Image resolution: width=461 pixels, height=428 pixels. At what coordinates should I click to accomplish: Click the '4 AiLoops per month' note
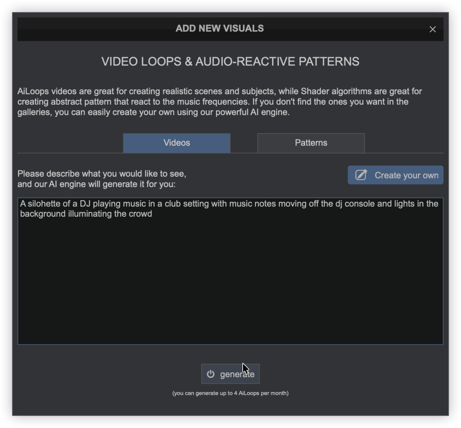230,393
